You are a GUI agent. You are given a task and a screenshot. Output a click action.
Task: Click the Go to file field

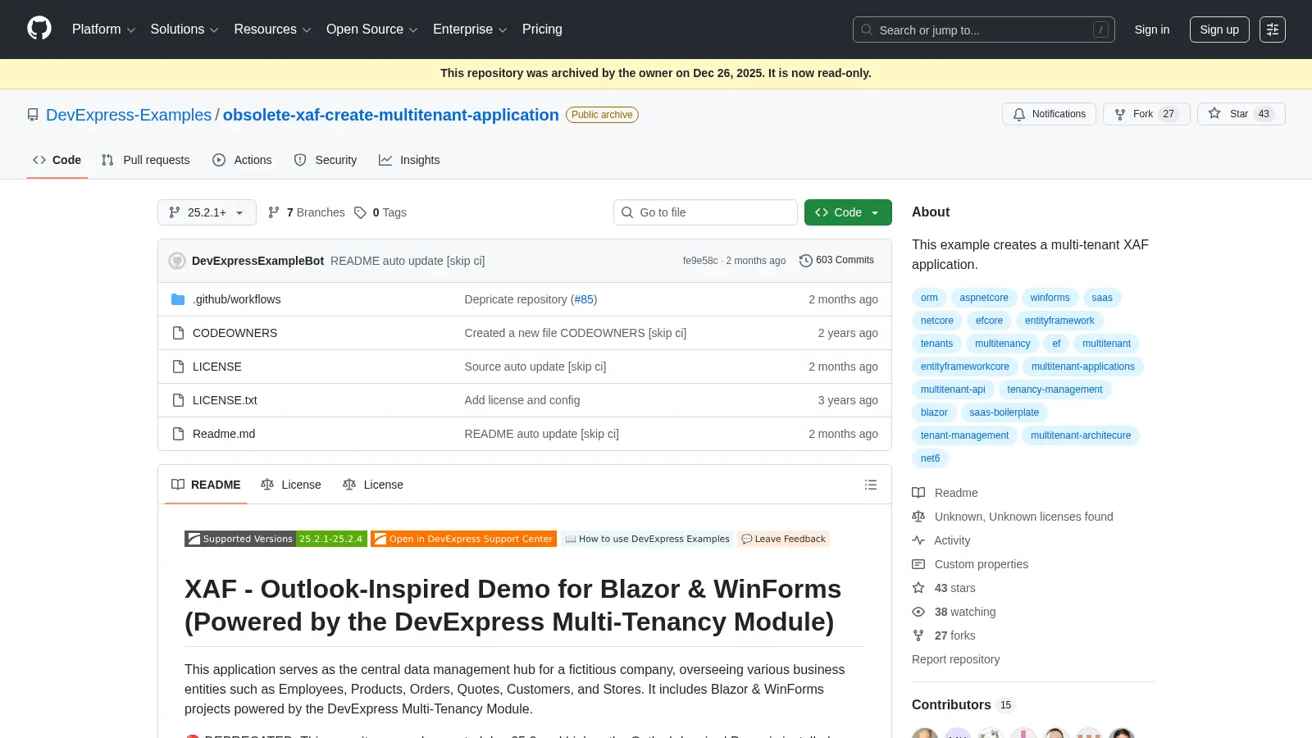[705, 212]
